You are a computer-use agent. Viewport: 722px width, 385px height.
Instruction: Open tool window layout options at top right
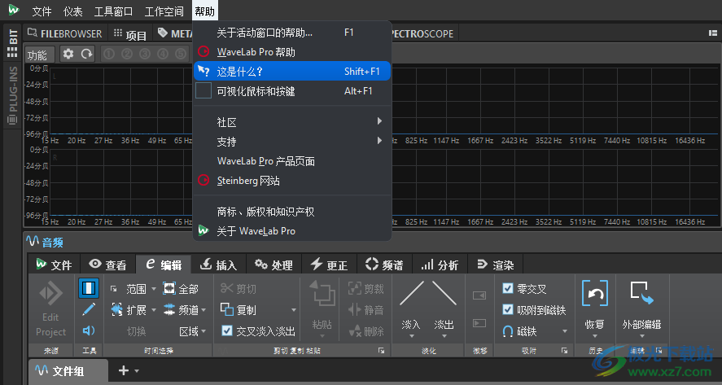click(x=713, y=33)
